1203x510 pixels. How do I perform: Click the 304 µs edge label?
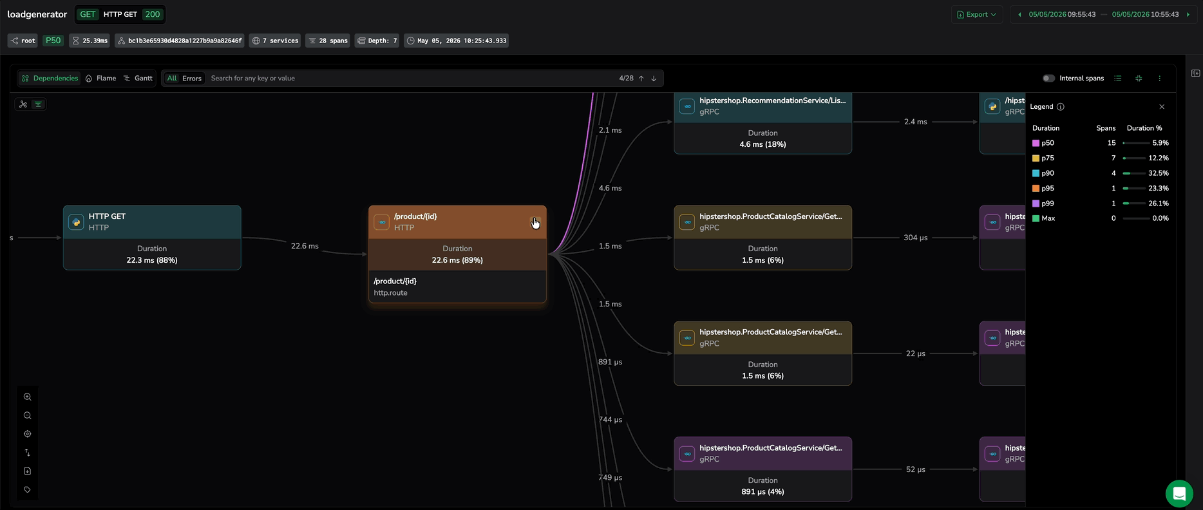[915, 238]
